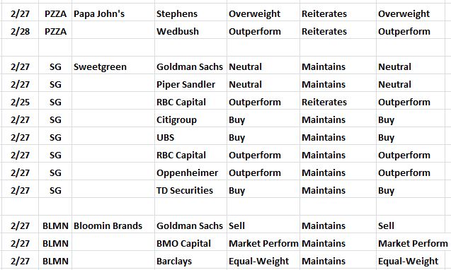The width and height of the screenshot is (451, 270).
Task: Select the Piper Sandler analyst cell
Action: [190, 84]
